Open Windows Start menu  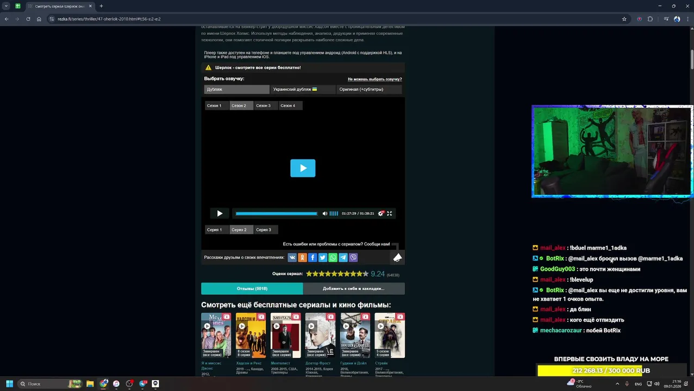pos(9,384)
